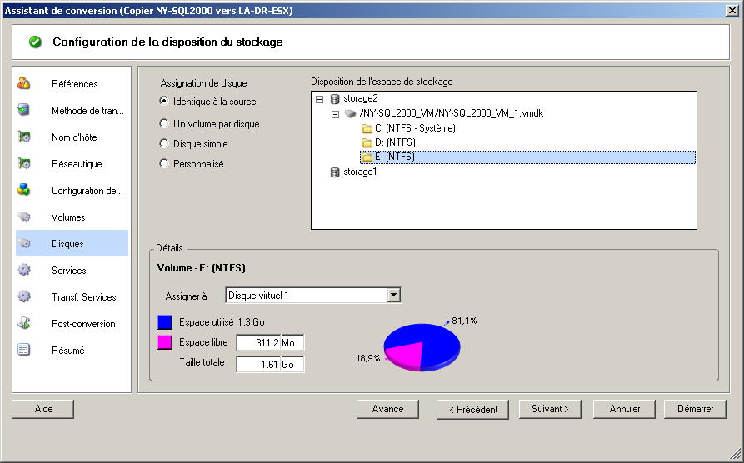Image resolution: width=744 pixels, height=463 pixels.
Task: Click the Configuration de... colored blocks icon
Action: (23, 190)
